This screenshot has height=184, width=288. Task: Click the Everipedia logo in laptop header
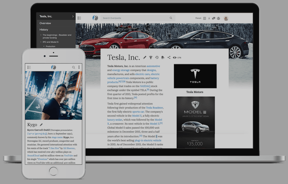95,18
